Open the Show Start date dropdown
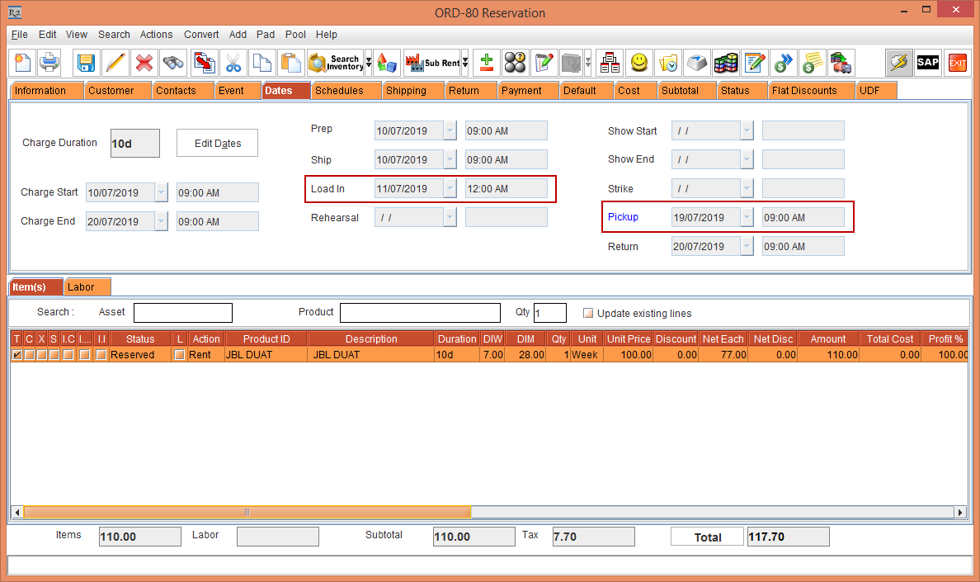The height and width of the screenshot is (582, 980). coord(747,130)
